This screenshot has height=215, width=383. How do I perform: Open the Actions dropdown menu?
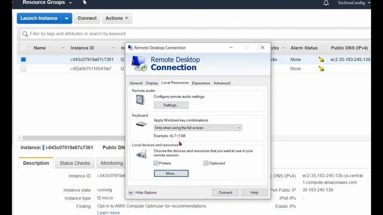pyautogui.click(x=117, y=19)
